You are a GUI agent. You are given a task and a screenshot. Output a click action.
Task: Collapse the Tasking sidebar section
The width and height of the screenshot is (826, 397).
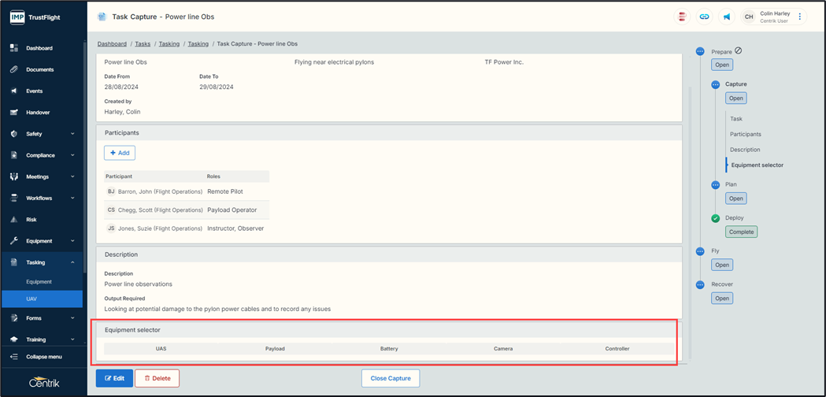(72, 262)
